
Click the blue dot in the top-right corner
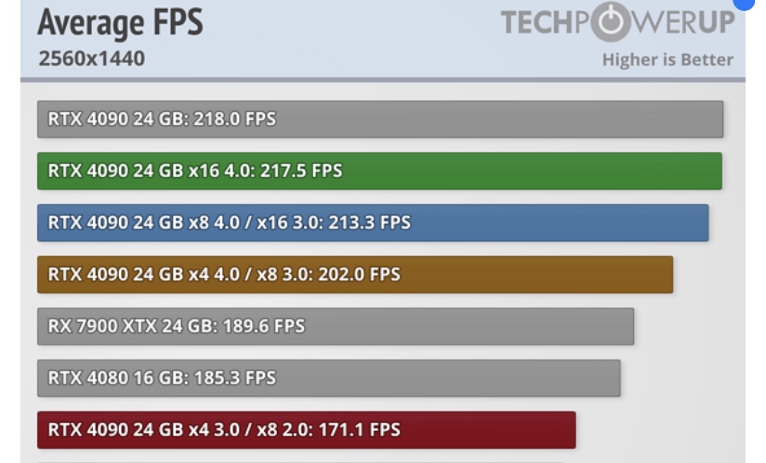tap(746, 3)
